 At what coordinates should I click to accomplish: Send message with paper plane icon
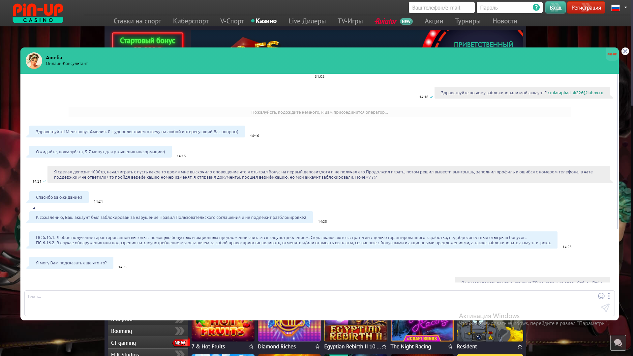coord(605,308)
